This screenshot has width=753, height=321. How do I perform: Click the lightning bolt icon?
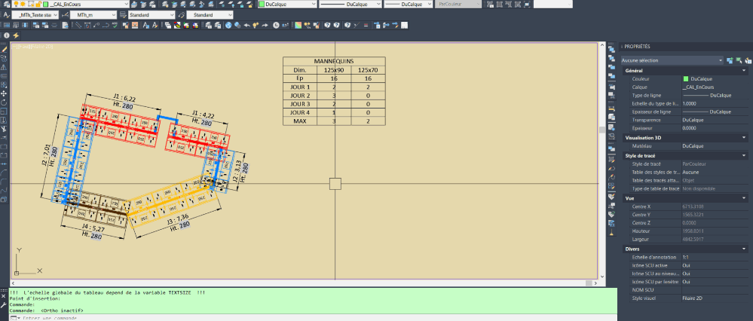click(x=16, y=35)
